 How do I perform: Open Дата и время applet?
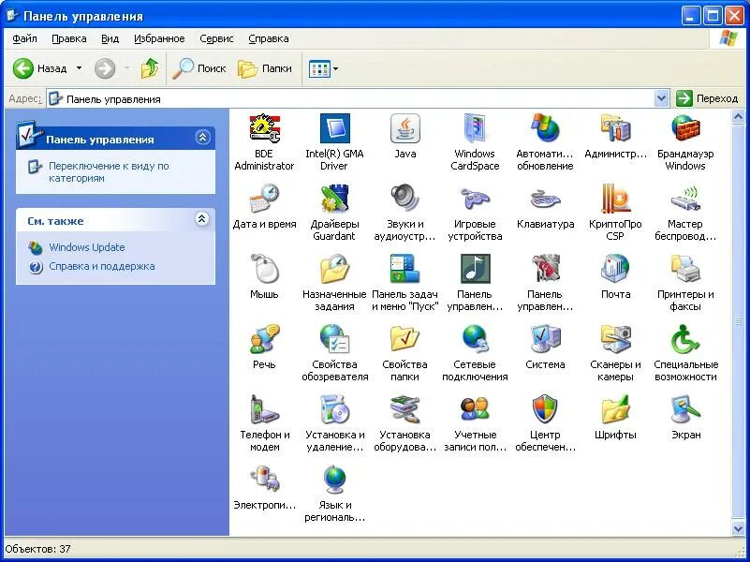point(264,199)
